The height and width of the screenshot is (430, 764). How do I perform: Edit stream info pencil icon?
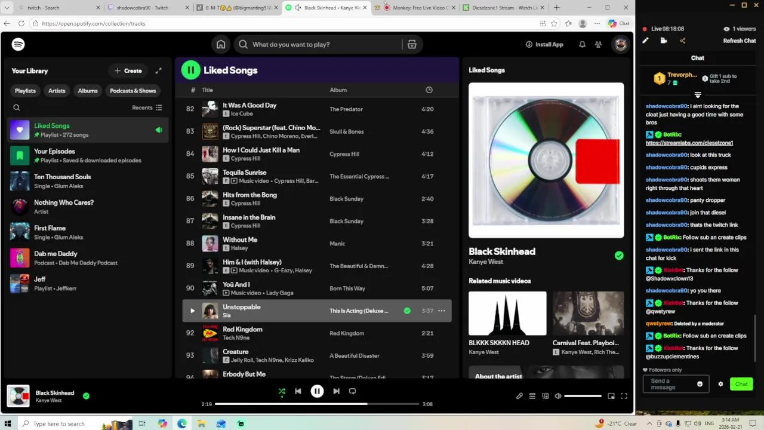(x=645, y=41)
